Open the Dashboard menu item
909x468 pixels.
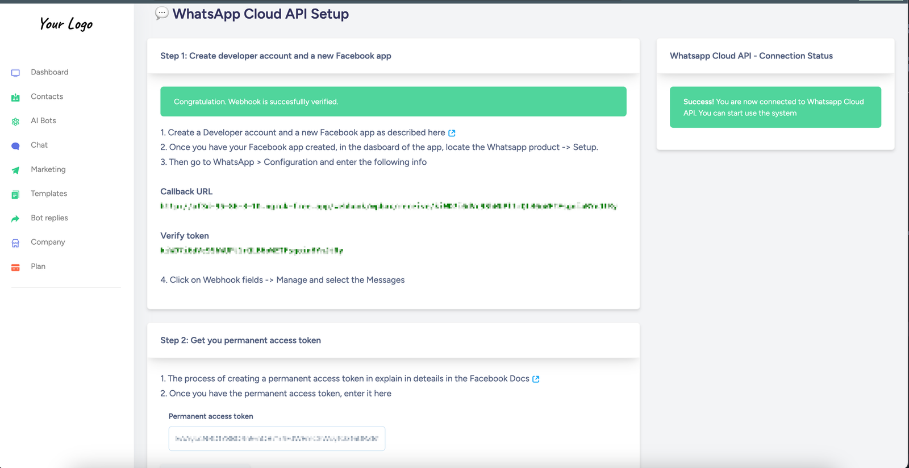[49, 72]
